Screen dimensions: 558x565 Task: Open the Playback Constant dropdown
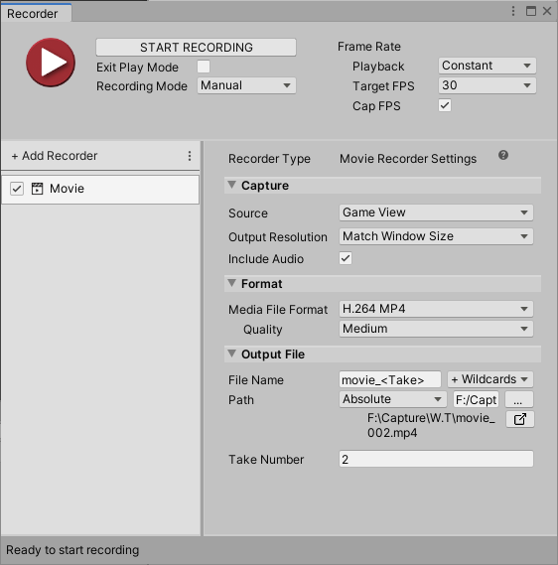click(x=488, y=66)
